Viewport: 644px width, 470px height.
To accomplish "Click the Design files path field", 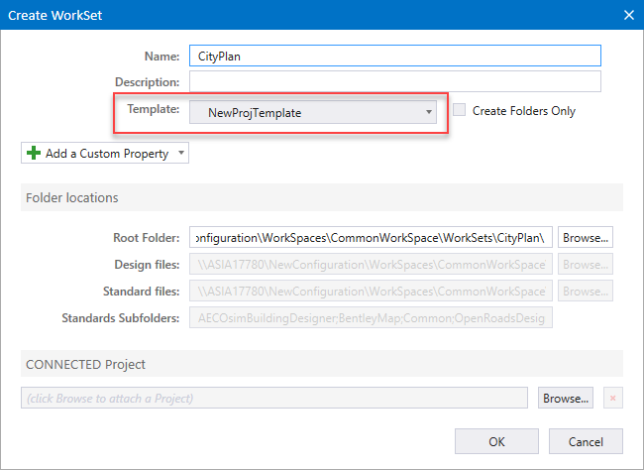I will pos(371,264).
